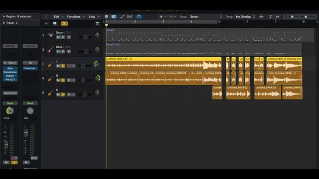Click the guitar icon on track R
This screenshot has height=179, width=319.
[51, 79]
